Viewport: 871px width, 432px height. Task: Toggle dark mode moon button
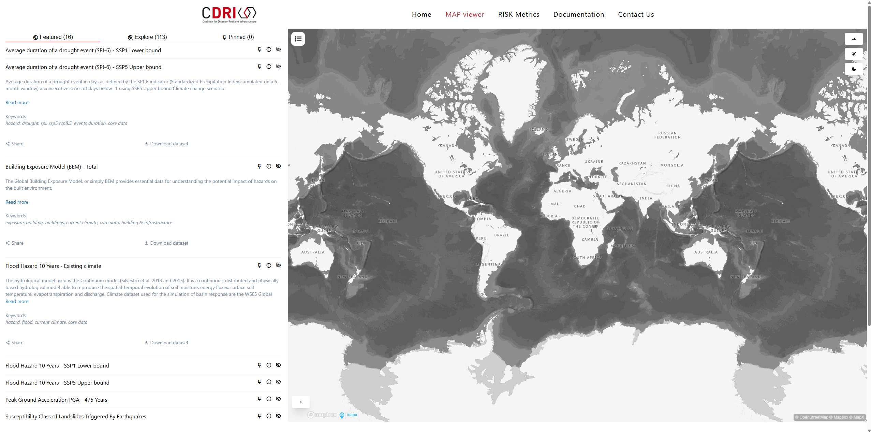coord(853,69)
